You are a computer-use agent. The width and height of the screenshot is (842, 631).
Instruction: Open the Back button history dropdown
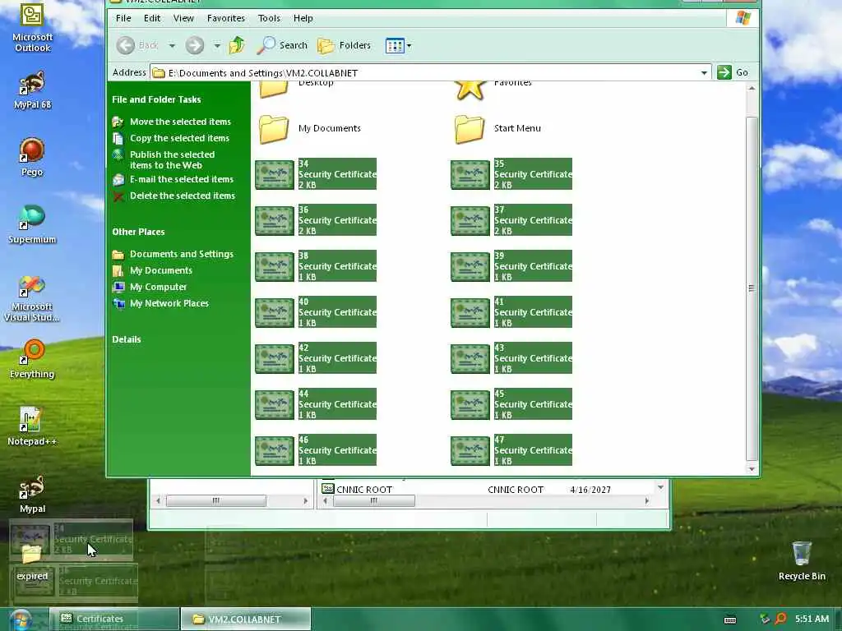(172, 46)
